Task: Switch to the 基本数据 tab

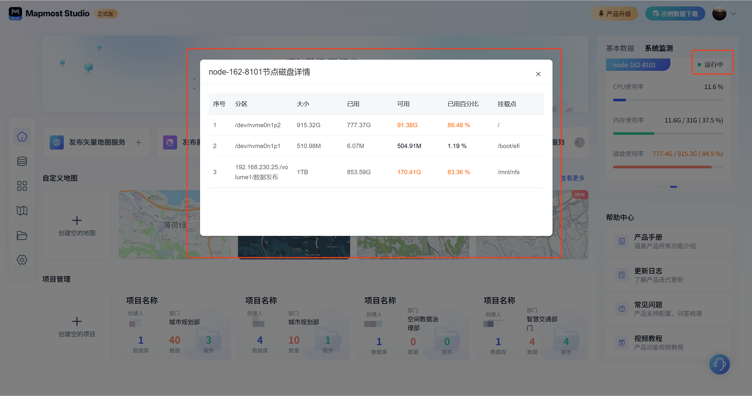Action: pyautogui.click(x=620, y=48)
